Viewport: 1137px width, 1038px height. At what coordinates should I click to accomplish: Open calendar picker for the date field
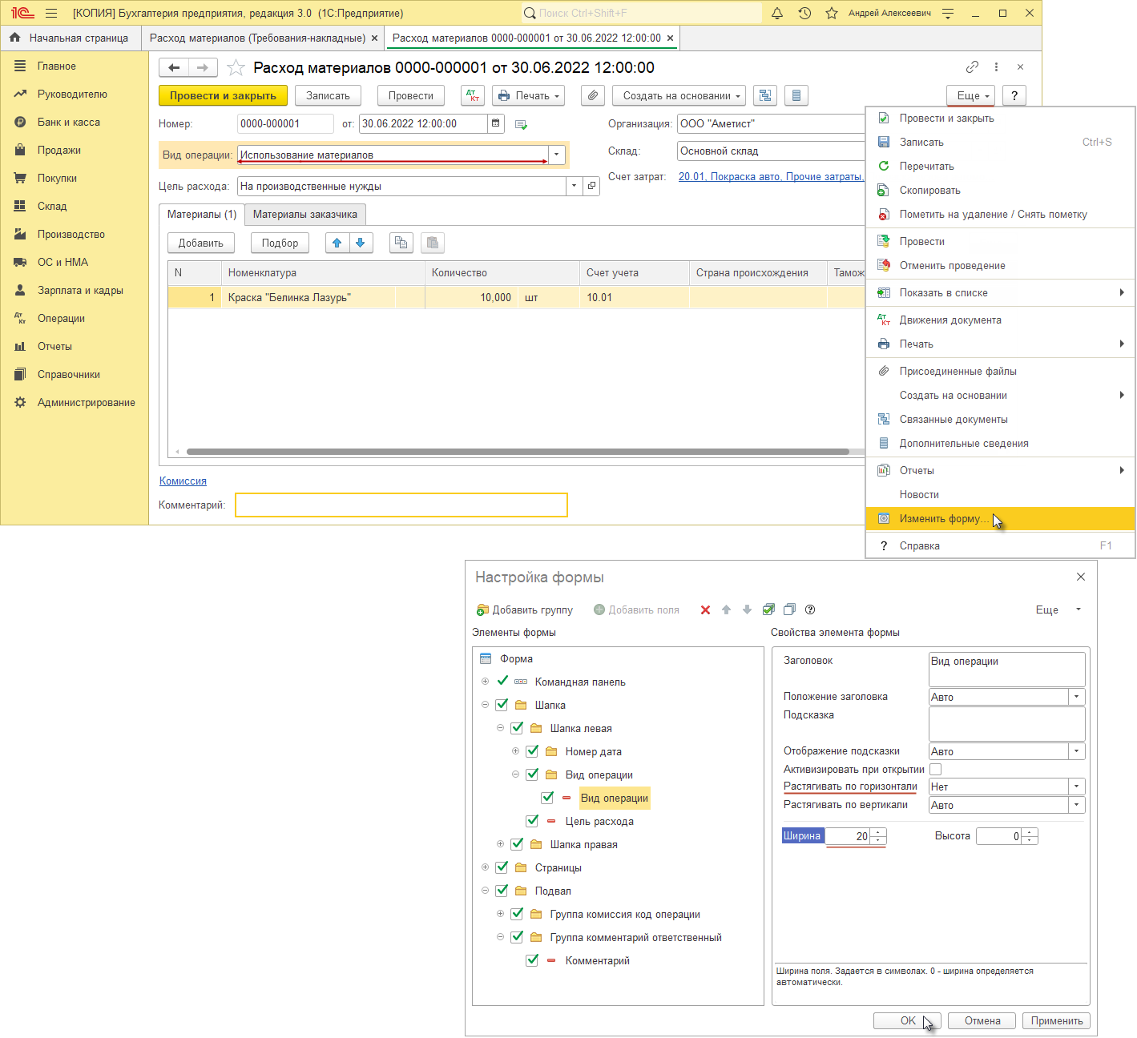pos(497,123)
